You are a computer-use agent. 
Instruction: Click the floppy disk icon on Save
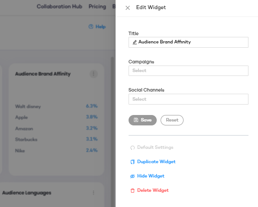click(136, 120)
